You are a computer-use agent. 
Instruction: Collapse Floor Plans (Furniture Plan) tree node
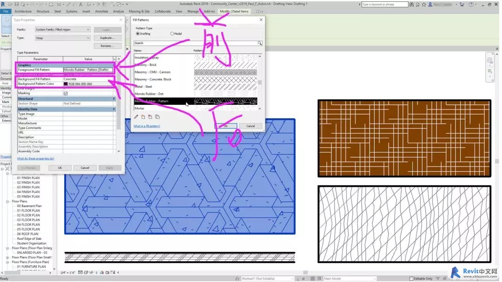pyautogui.click(x=7, y=262)
